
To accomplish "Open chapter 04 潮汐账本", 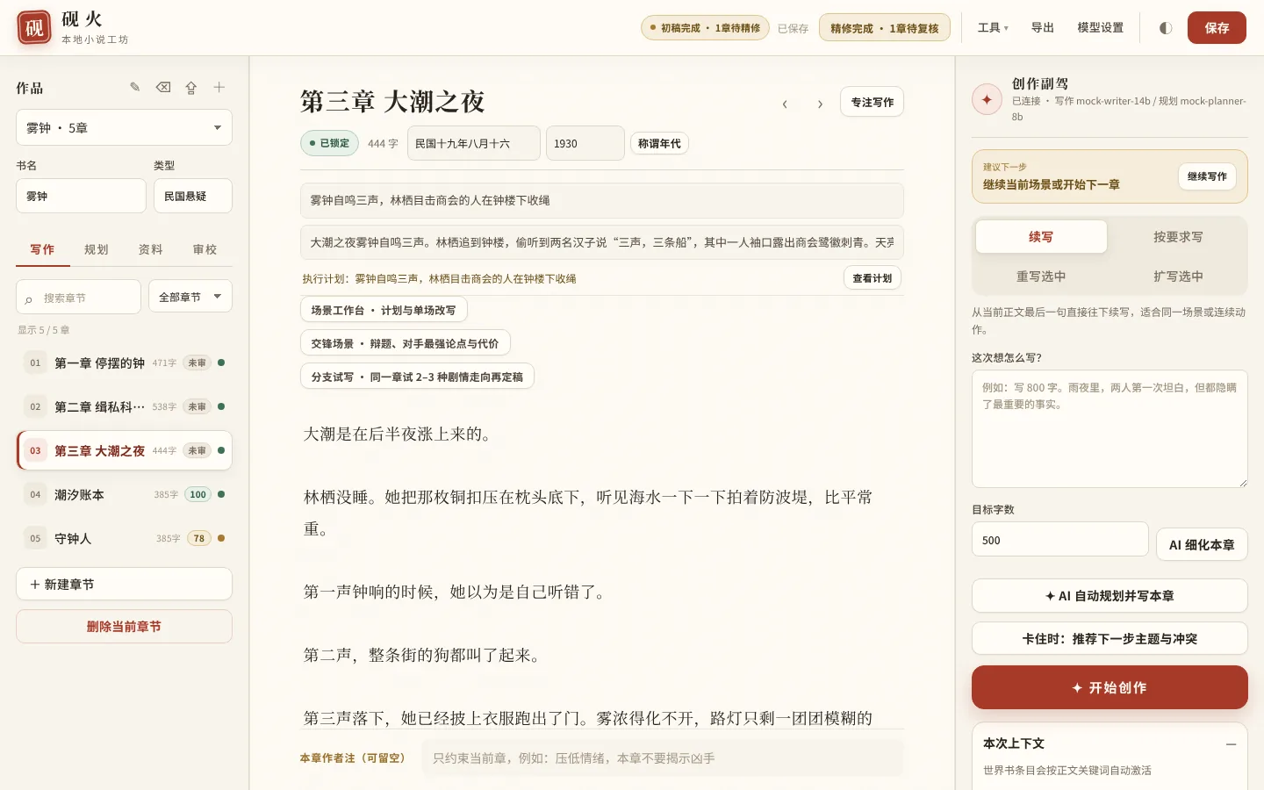I will 124,494.
